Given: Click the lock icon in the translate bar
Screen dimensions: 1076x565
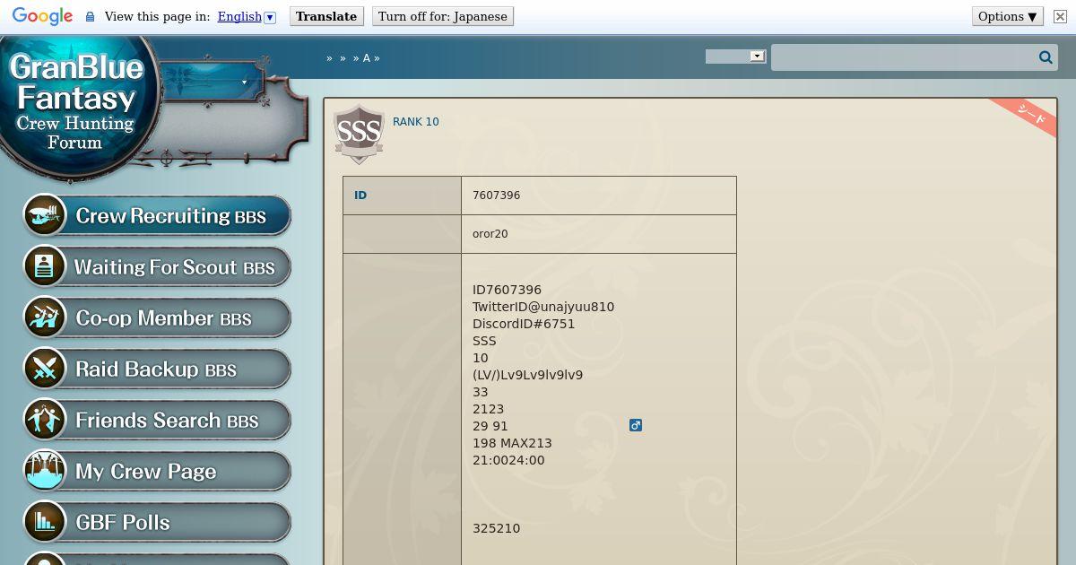Looking at the screenshot, I should point(90,17).
